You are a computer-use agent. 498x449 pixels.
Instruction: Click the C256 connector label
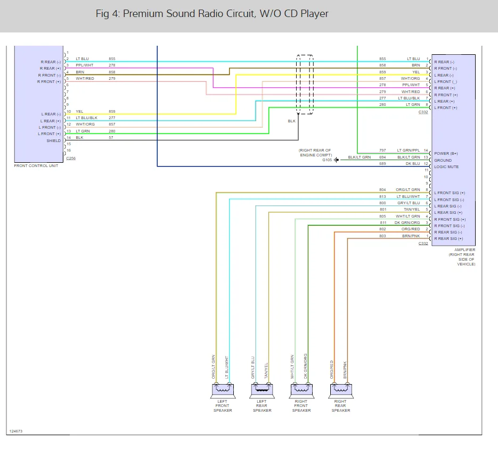71,159
